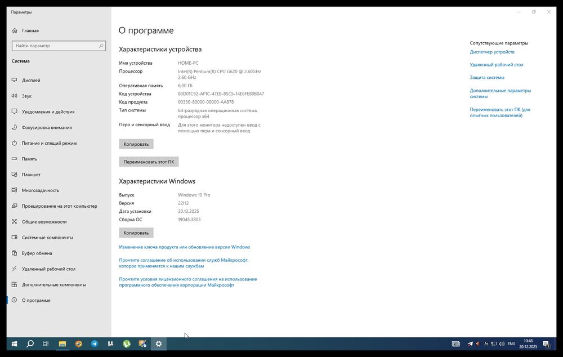Click device code 80D01C92-AF1C value
The width and height of the screenshot is (563, 357).
[x=221, y=93]
